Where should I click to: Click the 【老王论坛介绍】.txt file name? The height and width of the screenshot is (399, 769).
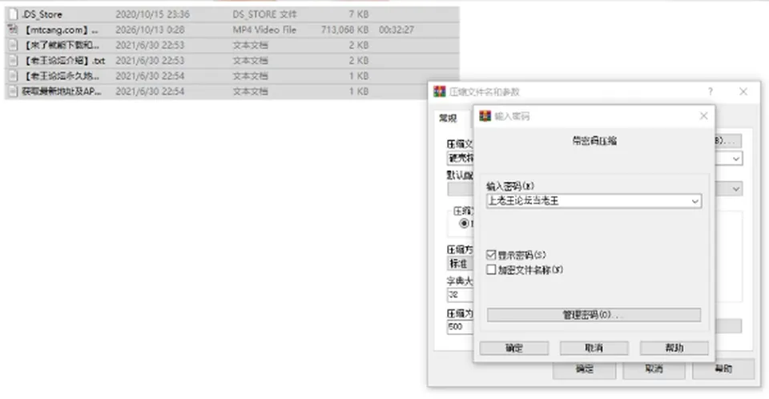point(64,61)
